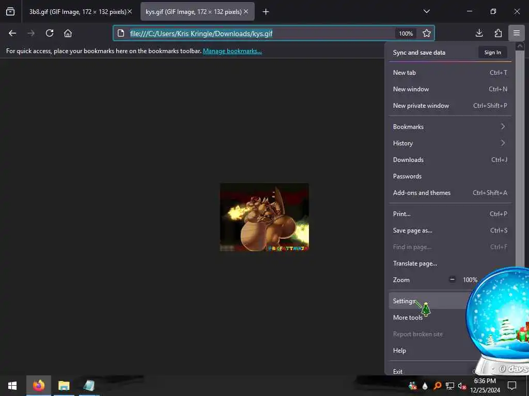Select Print… in the menu
Viewport: 529px width, 396px height.
coord(450,214)
